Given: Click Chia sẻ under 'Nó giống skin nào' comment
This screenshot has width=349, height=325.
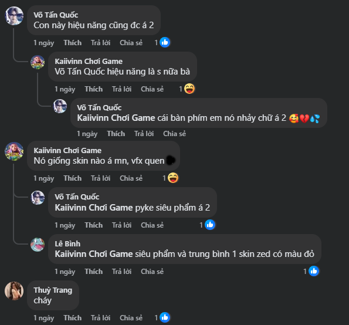Looking at the screenshot, I should [x=131, y=178].
